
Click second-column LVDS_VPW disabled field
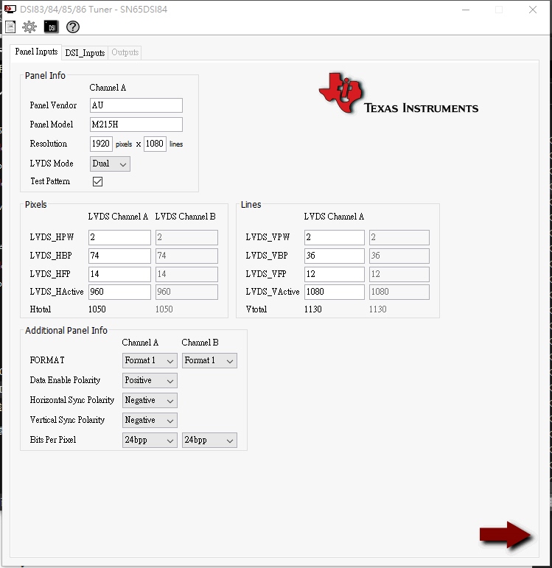click(399, 237)
